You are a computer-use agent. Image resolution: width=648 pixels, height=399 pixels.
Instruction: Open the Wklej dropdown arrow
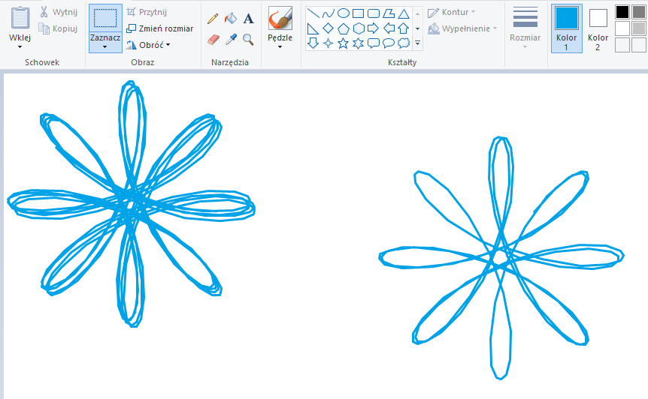coord(20,47)
